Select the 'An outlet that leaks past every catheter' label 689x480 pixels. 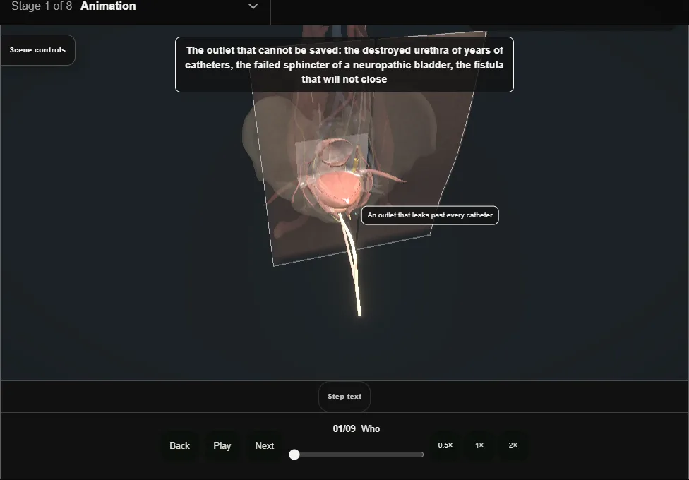click(430, 215)
